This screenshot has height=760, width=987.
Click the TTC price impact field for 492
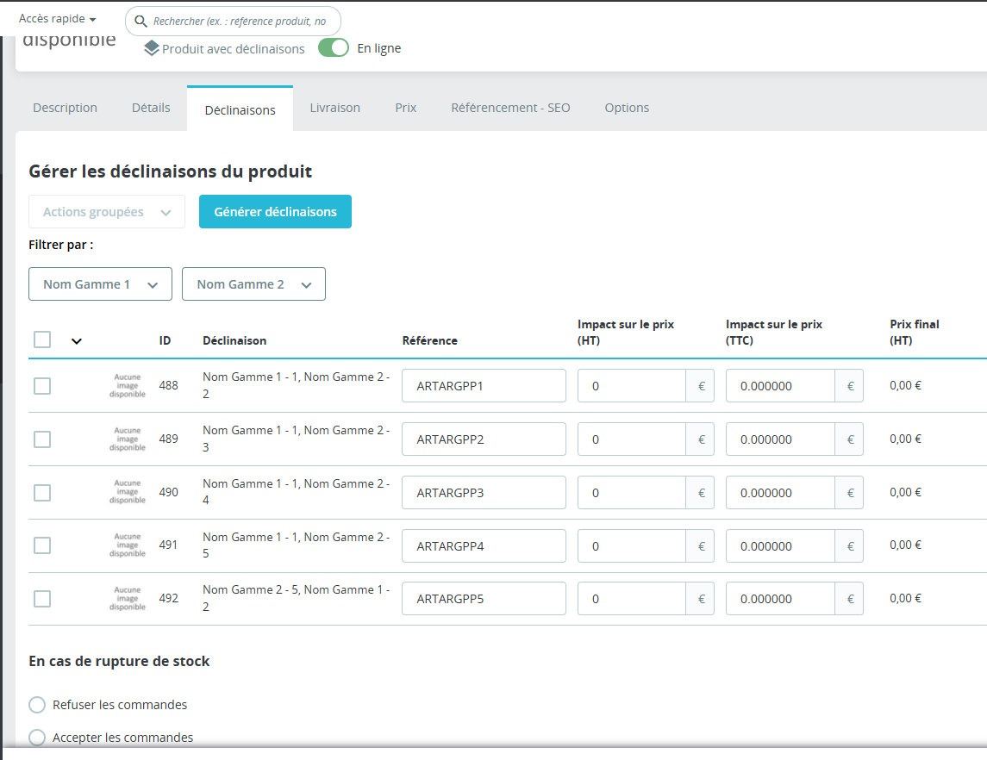coord(780,599)
